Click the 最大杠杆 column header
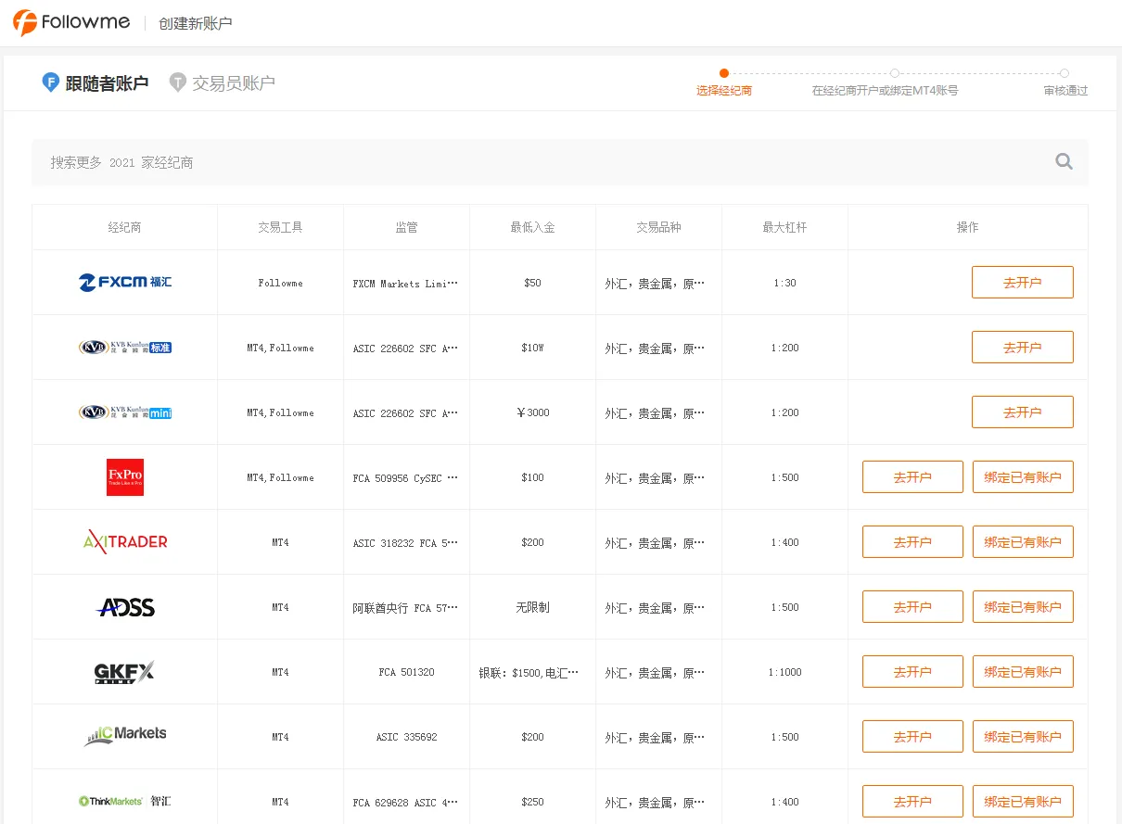 [784, 227]
